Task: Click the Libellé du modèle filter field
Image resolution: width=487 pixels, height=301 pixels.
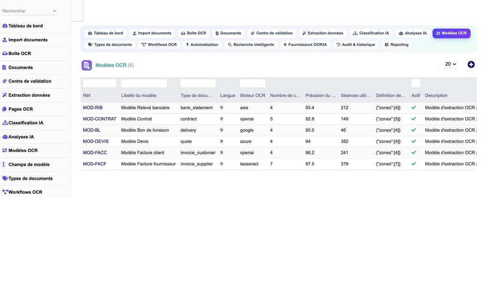Action: pyautogui.click(x=144, y=83)
